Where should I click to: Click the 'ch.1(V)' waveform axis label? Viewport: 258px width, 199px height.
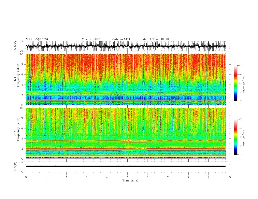pyautogui.click(x=16, y=46)
